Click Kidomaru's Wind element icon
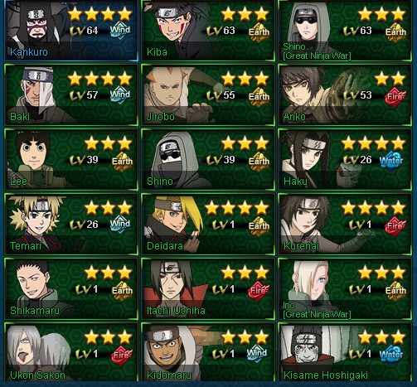This screenshot has width=417, height=387. [257, 353]
